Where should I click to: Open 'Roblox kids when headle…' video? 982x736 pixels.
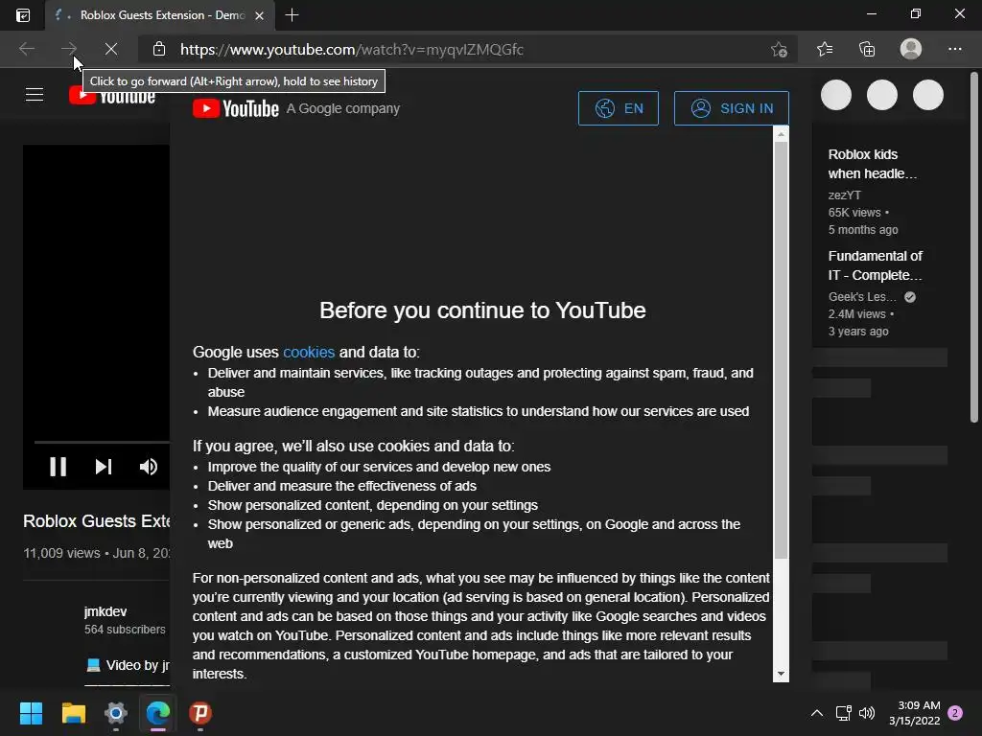[872, 164]
